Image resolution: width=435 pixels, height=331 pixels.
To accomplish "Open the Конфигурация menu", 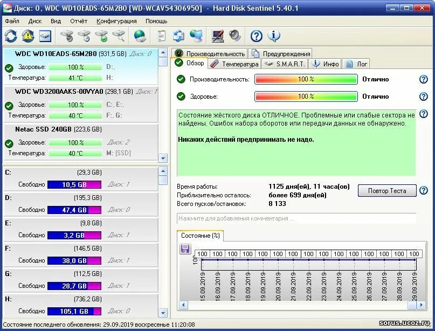I will tap(116, 21).
